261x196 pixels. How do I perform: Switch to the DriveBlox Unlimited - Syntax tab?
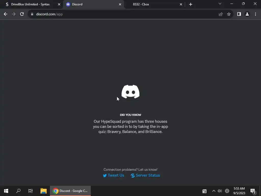pos(31,4)
